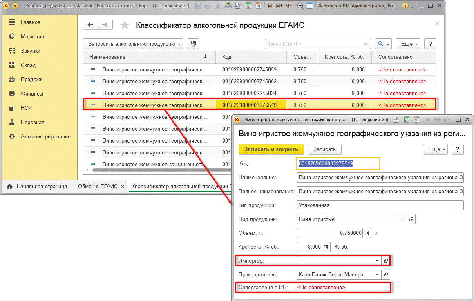Clear the search field with the x button

pos(367,44)
